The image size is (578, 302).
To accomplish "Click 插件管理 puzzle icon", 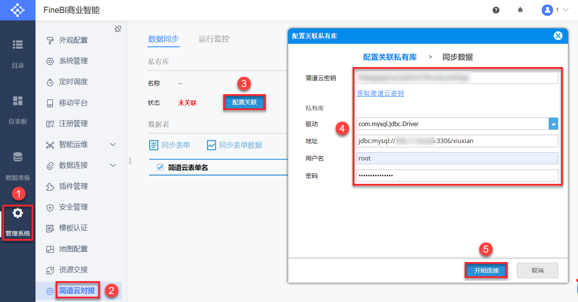I will [x=50, y=187].
